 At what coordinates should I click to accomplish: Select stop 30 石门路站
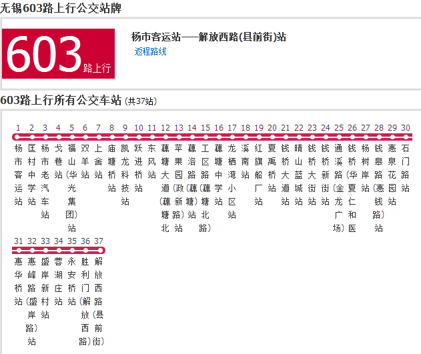[x=406, y=168]
